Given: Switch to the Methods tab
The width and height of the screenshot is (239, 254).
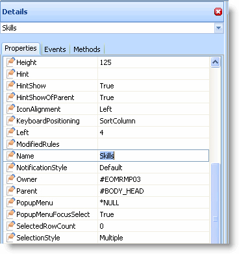Looking at the screenshot, I should click(x=87, y=49).
